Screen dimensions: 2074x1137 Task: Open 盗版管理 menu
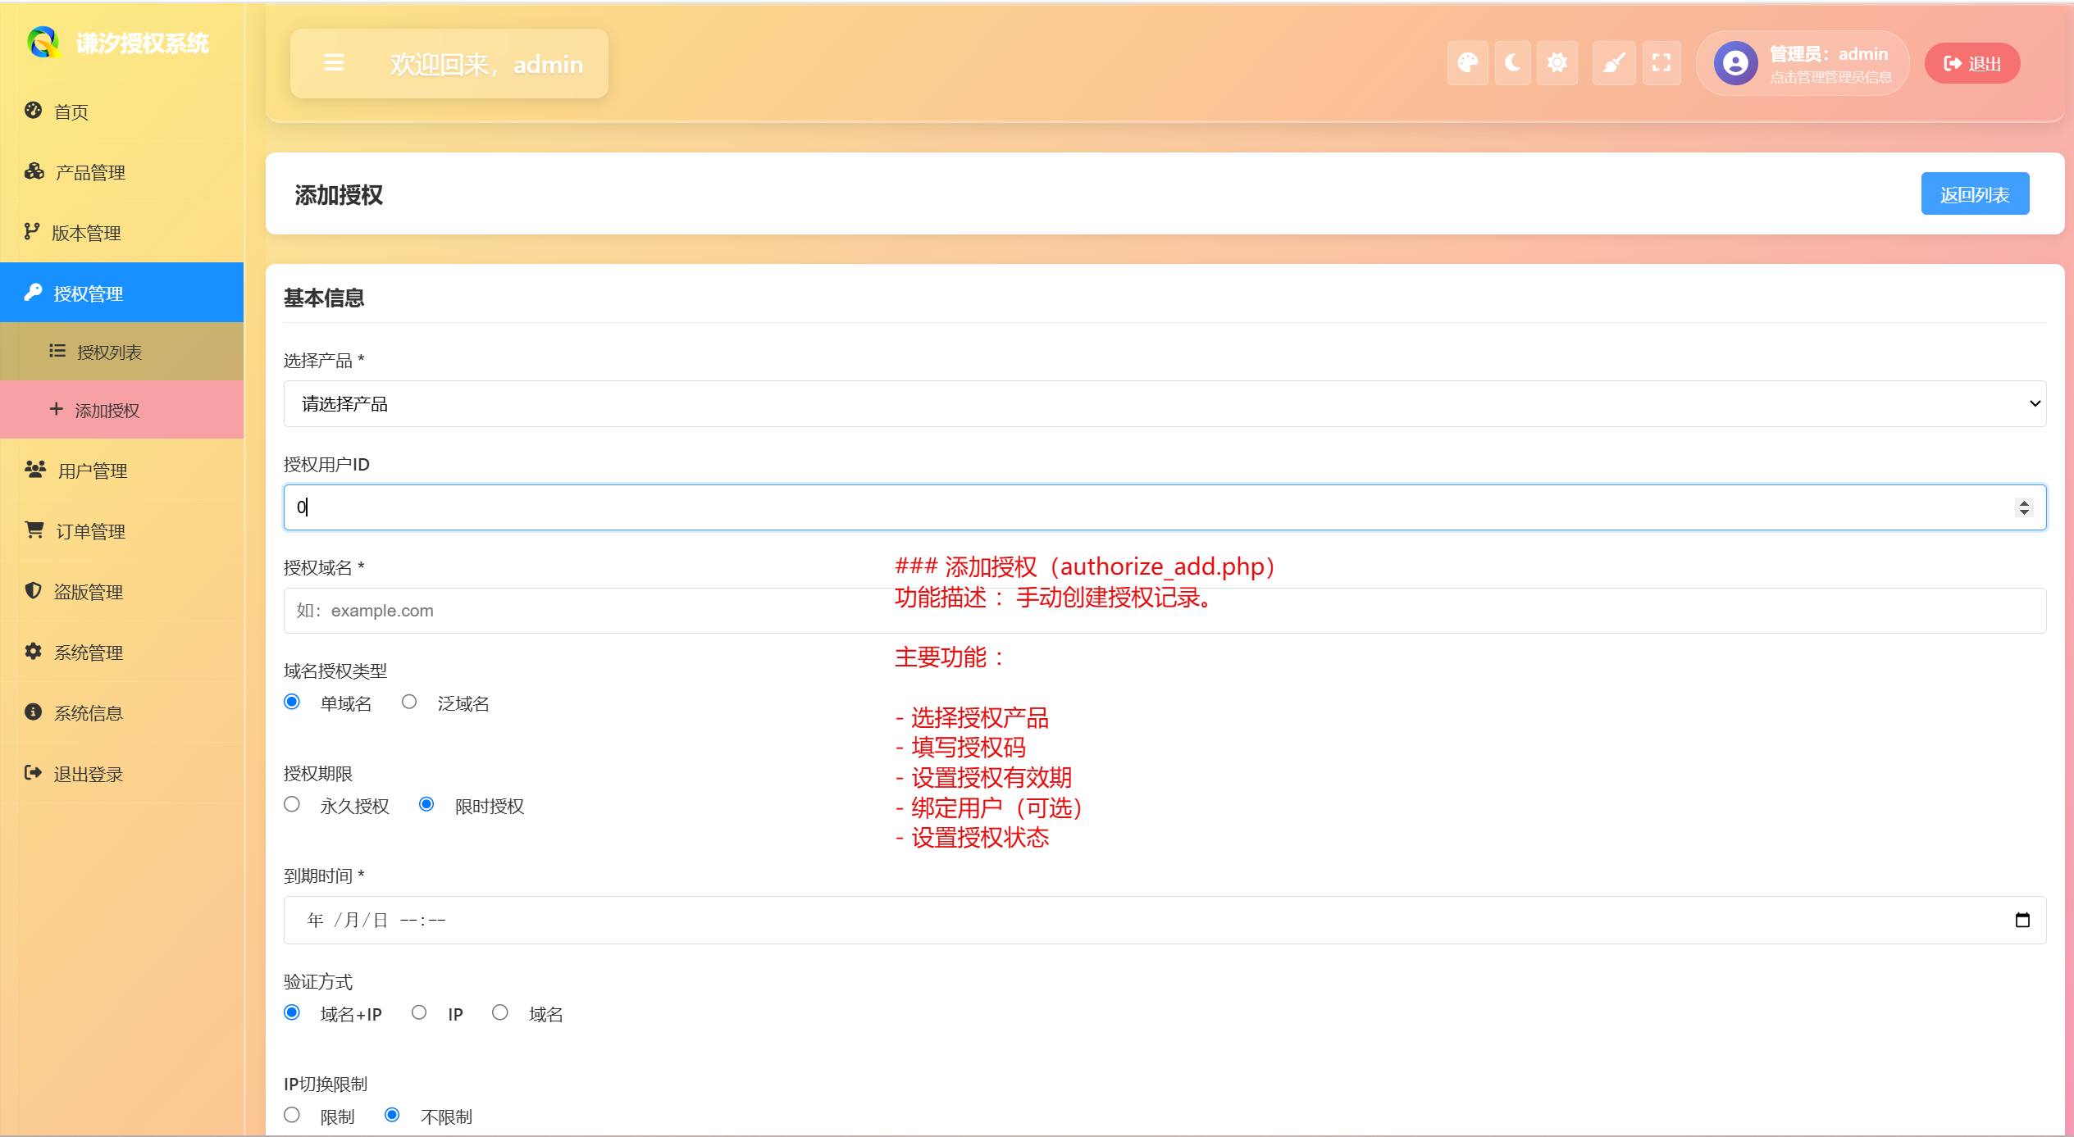[122, 592]
